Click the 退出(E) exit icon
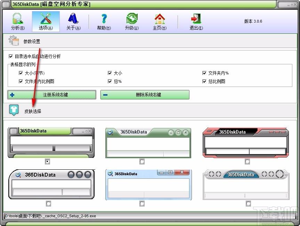This screenshot has height=226, width=300. 196,22
